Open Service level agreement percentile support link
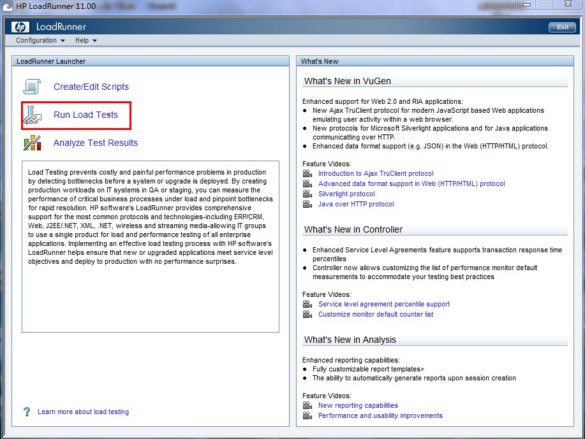 click(x=384, y=304)
